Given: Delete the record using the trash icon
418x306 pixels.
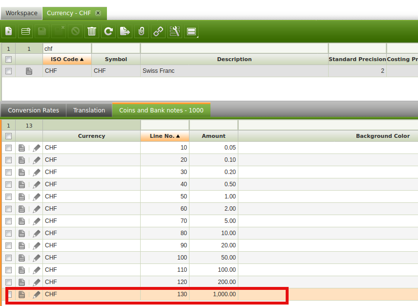Looking at the screenshot, I should pos(92,32).
